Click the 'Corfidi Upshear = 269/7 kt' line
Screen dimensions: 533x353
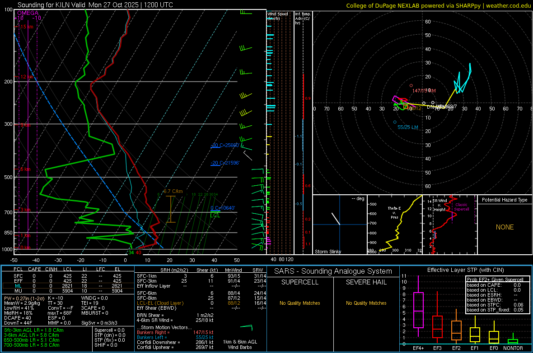tap(175, 347)
